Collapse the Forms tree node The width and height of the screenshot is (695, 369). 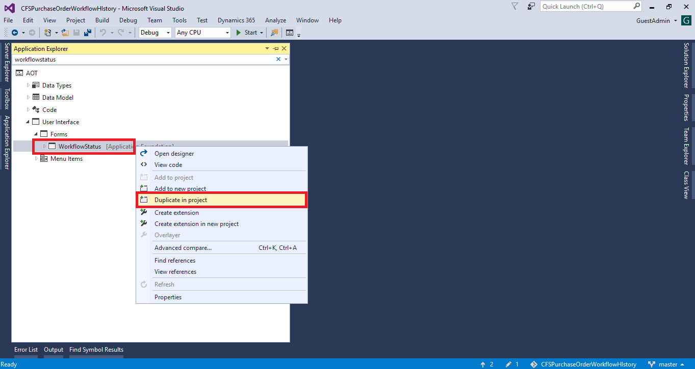(36, 134)
